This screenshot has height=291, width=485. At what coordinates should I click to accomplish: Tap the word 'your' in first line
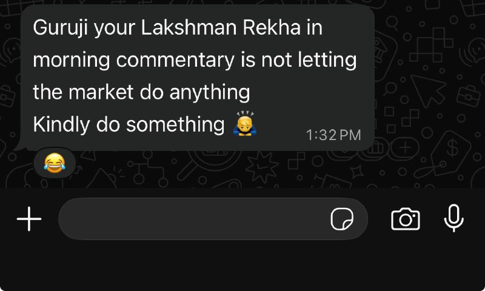115,28
